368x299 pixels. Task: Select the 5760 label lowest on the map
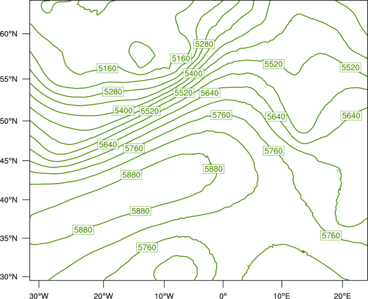click(x=147, y=247)
